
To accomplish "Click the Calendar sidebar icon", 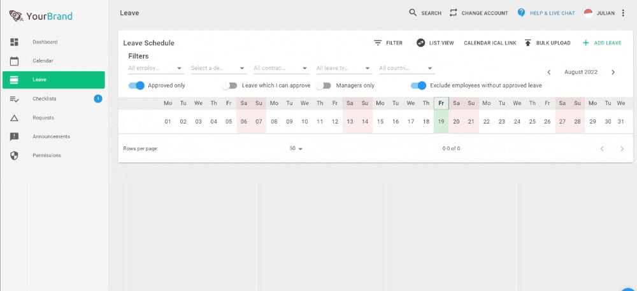I will point(14,61).
